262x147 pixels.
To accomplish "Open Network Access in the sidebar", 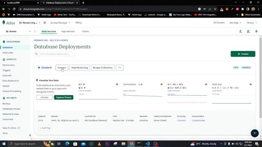I will [x=11, y=114].
